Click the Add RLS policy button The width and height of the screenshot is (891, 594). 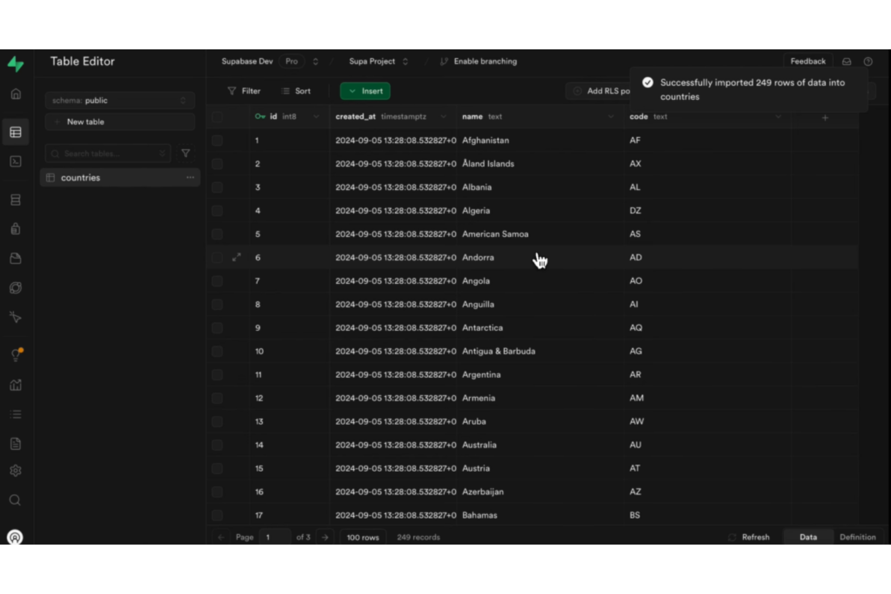(x=598, y=91)
